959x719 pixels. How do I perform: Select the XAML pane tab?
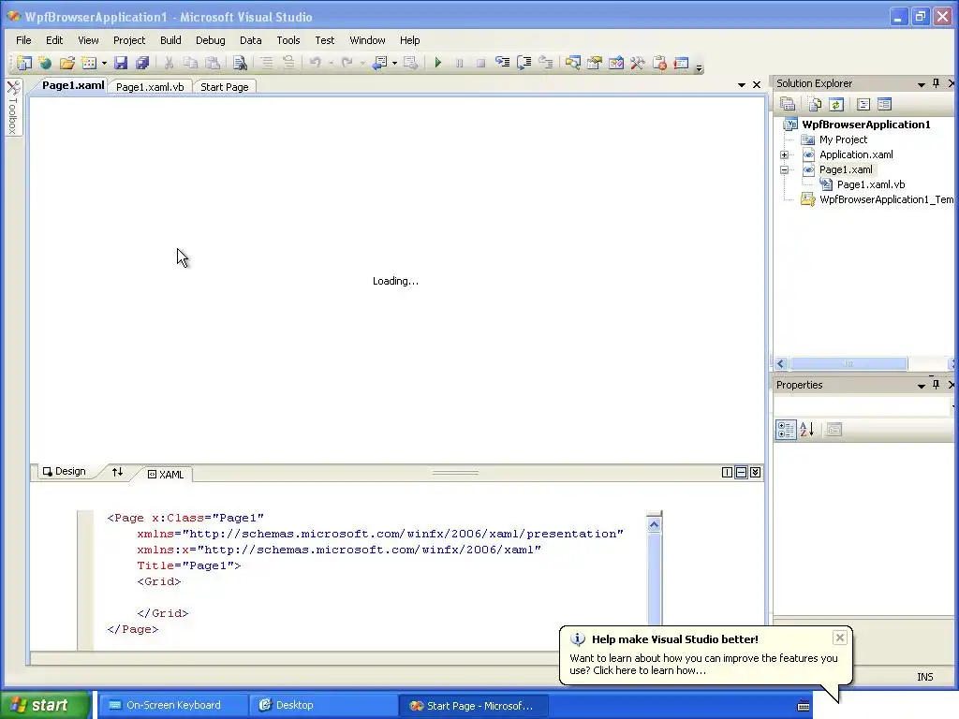pos(166,475)
